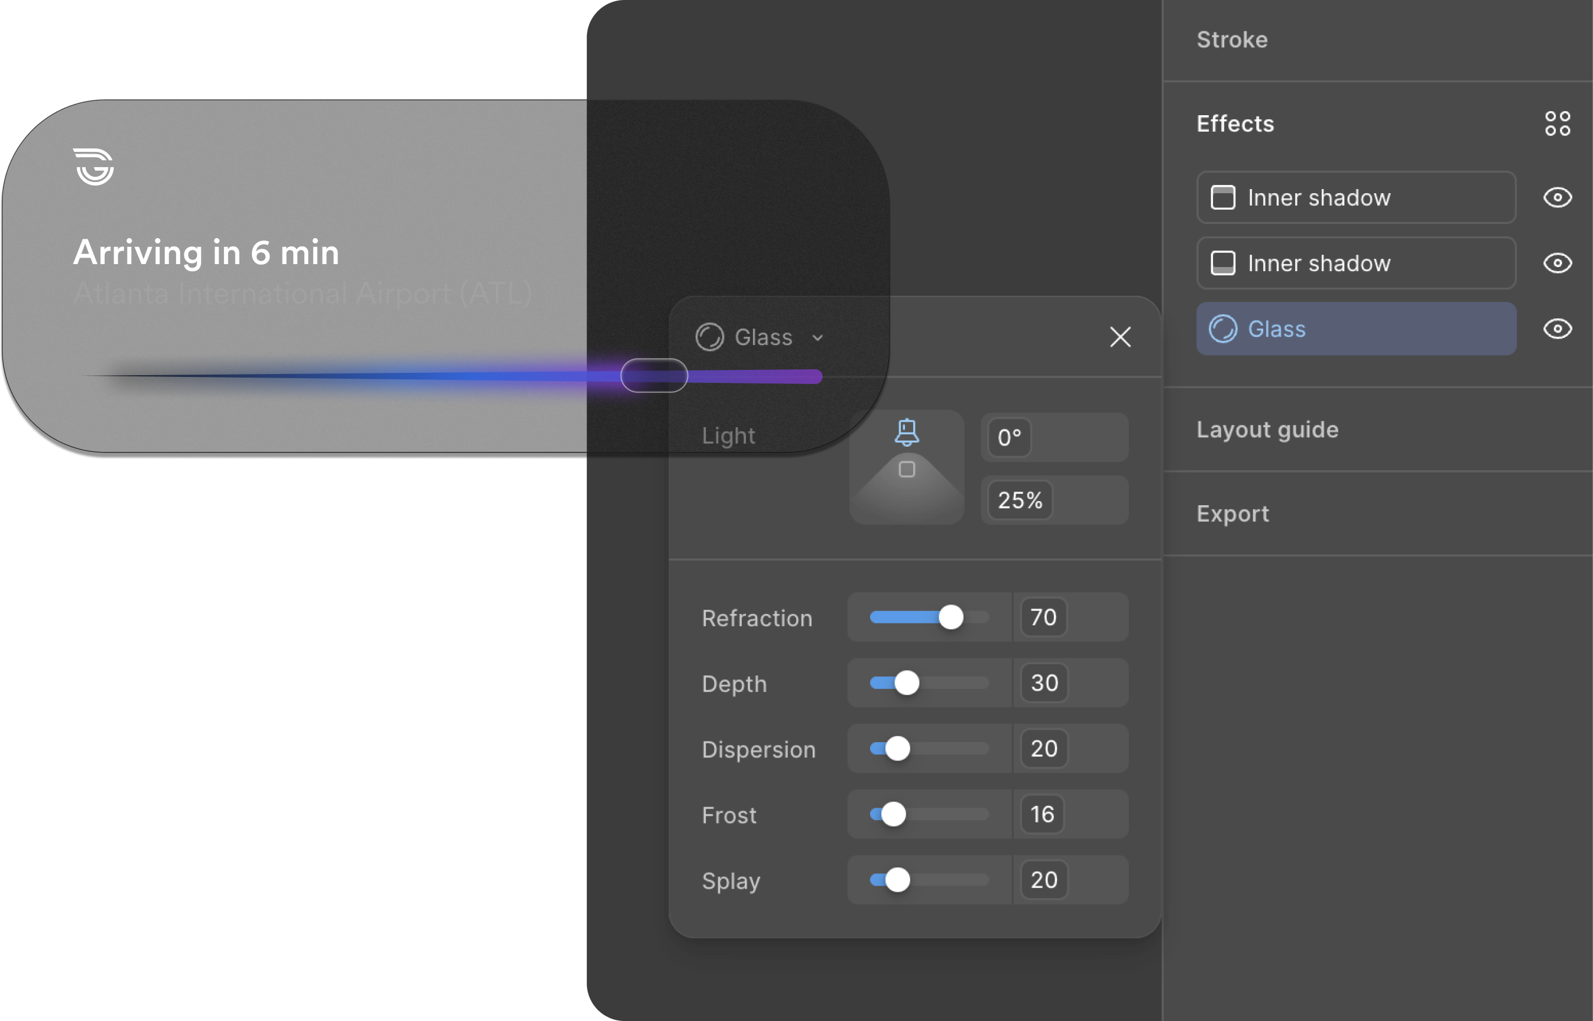This screenshot has height=1021, width=1593.
Task: Click the Frost value field showing 16
Action: 1071,814
